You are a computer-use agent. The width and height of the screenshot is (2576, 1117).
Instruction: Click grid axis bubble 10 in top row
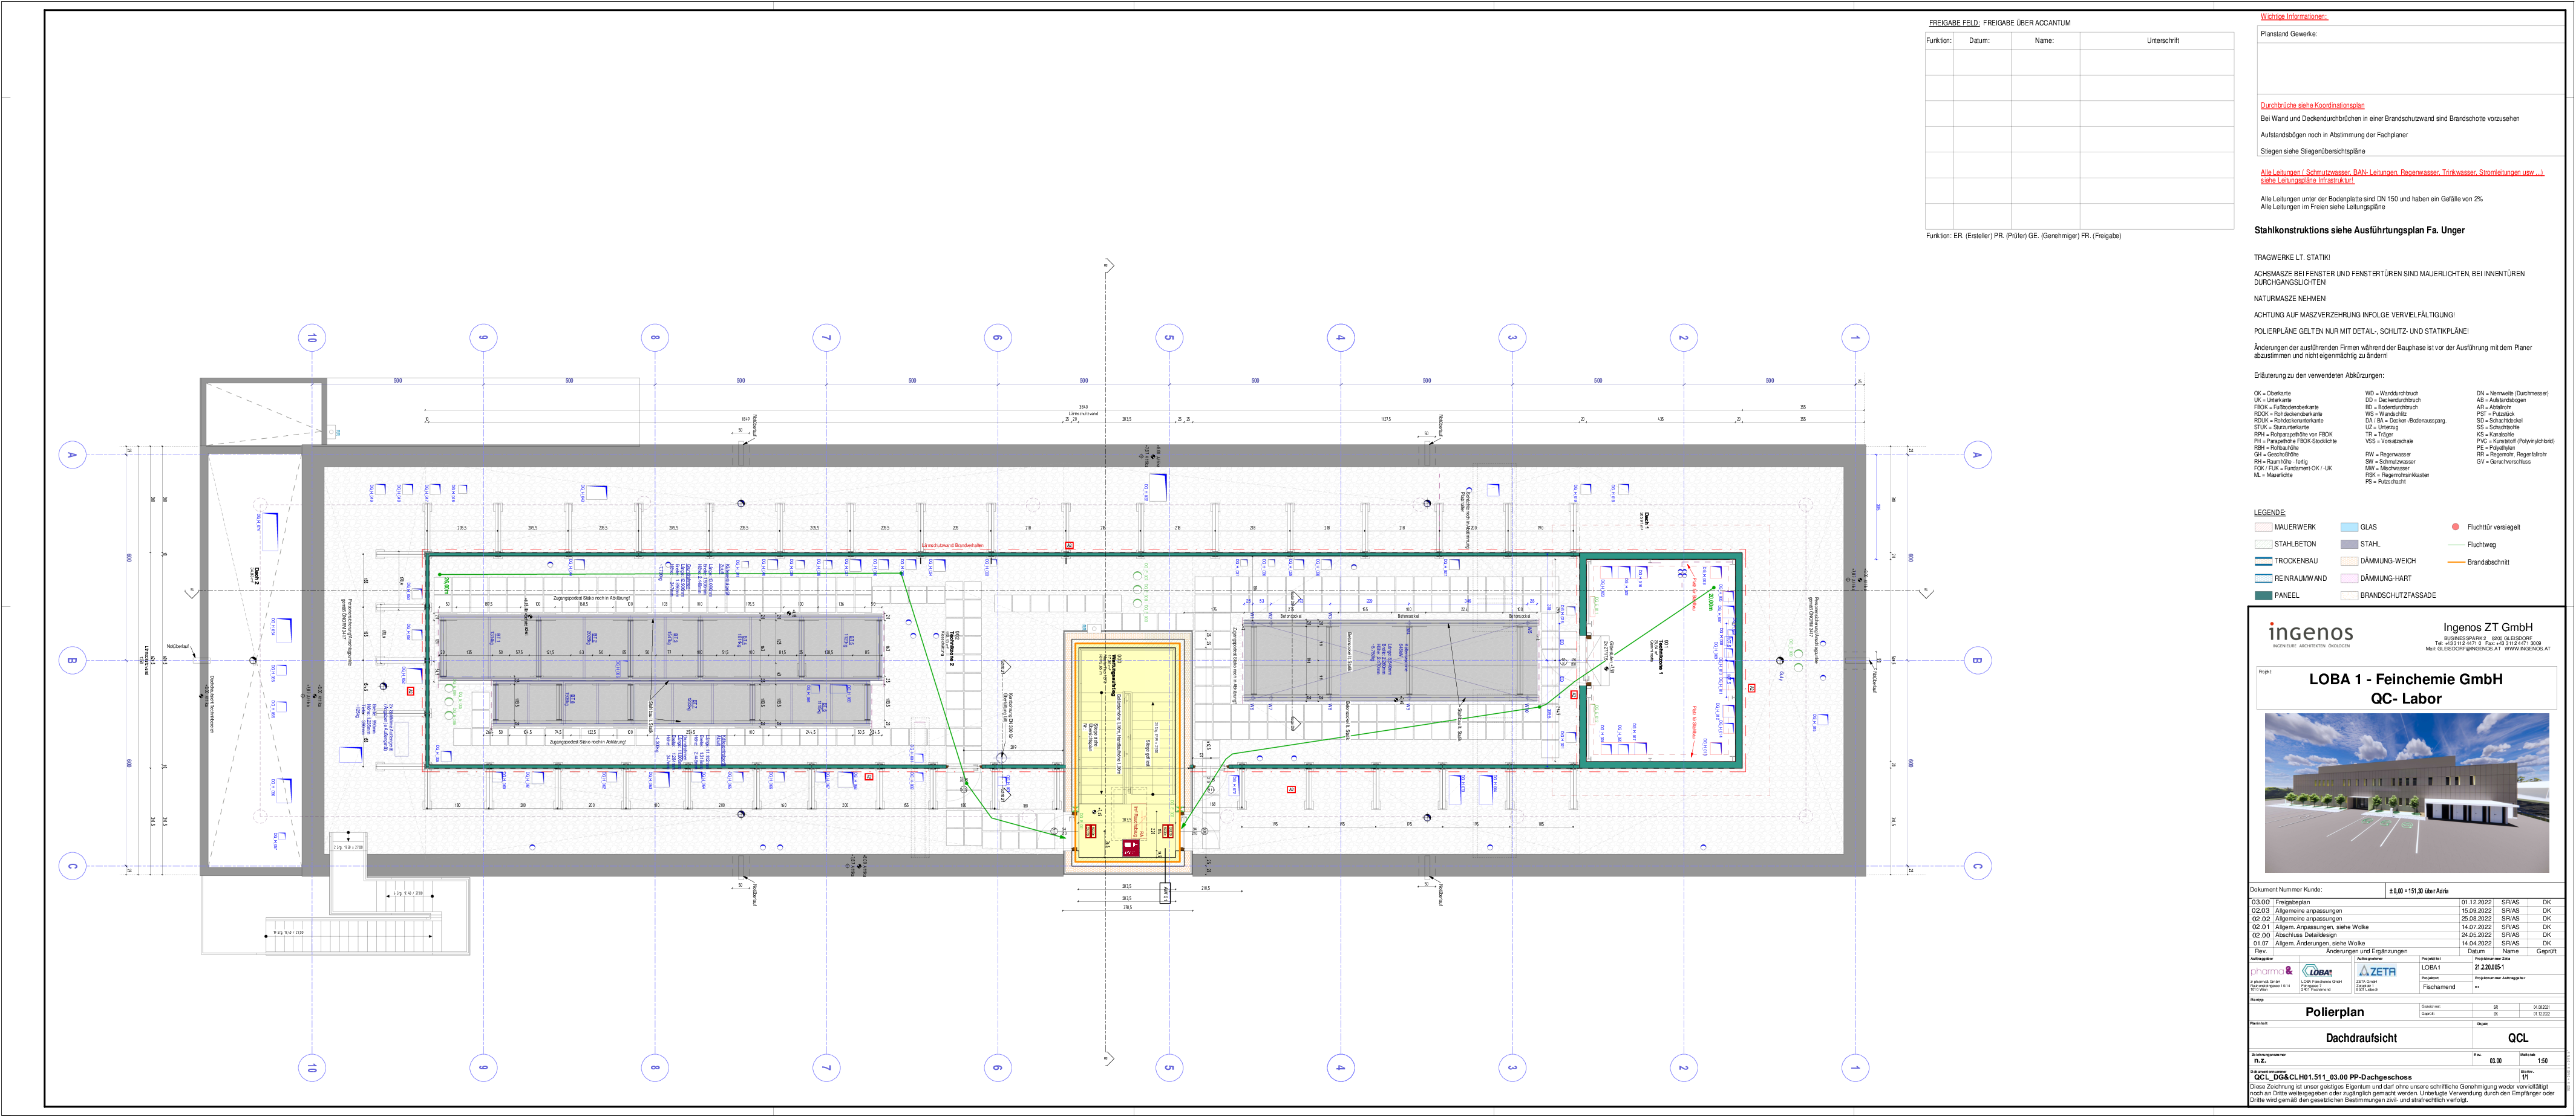(x=312, y=338)
